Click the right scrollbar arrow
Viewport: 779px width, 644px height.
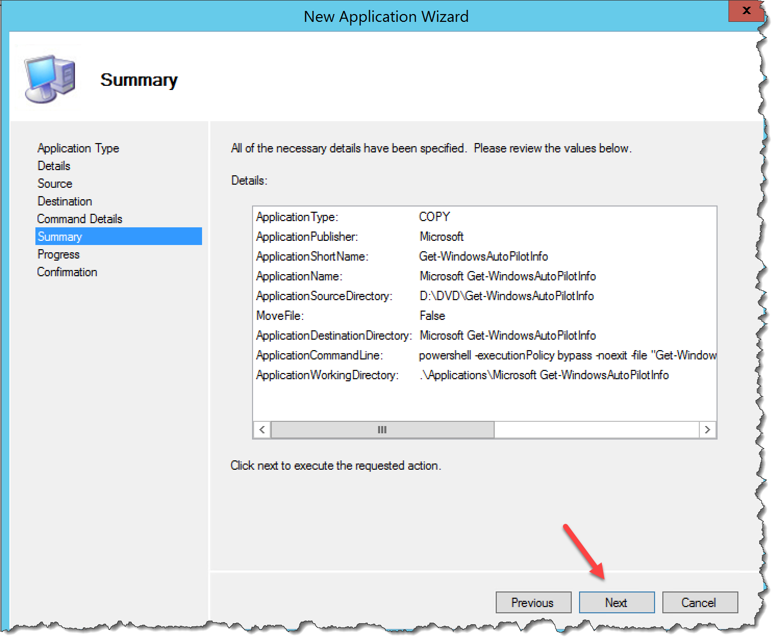pos(708,430)
